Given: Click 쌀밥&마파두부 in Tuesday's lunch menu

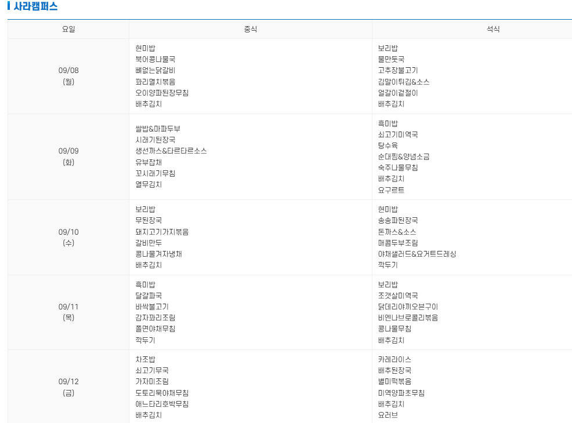Looking at the screenshot, I should point(157,129).
